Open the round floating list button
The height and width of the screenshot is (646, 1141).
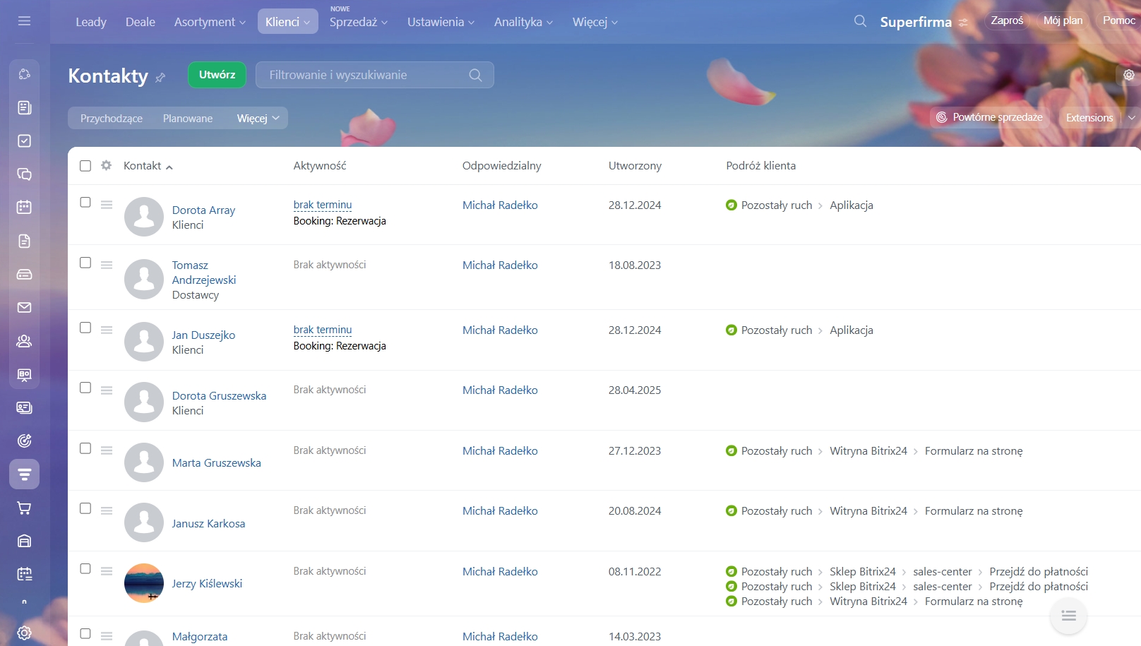1068,616
